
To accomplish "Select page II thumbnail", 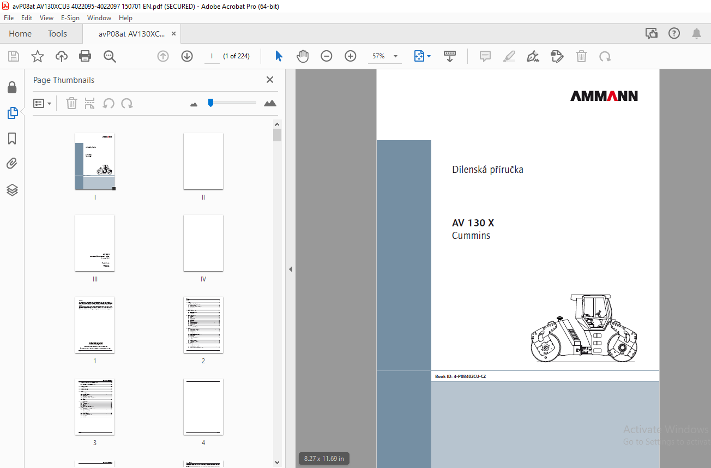I will pos(203,161).
